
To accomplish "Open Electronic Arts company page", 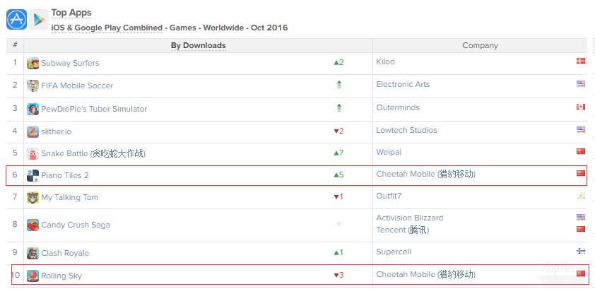I will [x=403, y=84].
